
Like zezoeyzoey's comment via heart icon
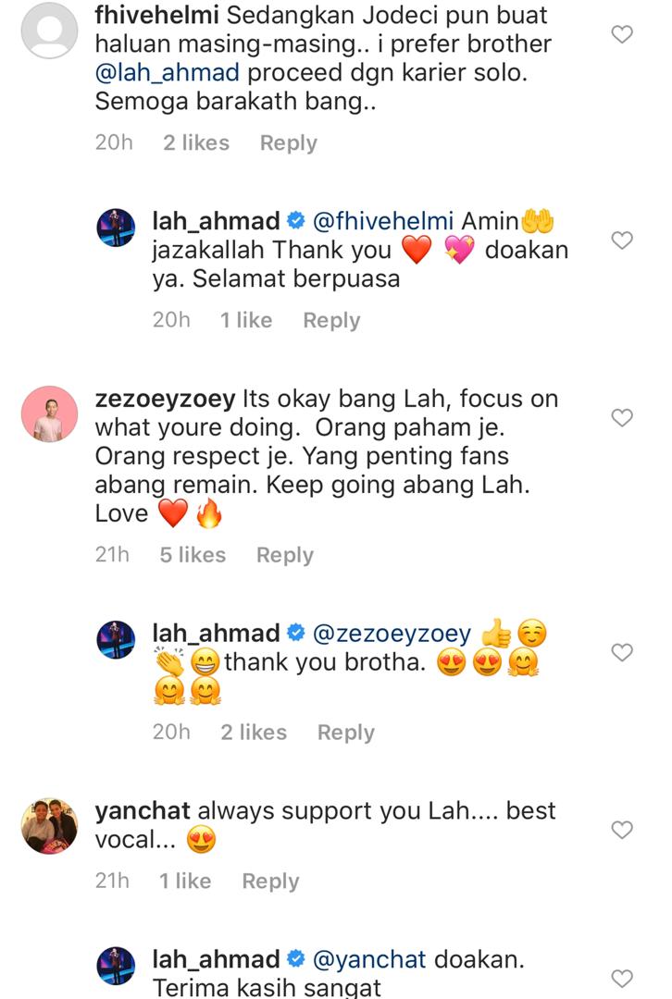[622, 417]
